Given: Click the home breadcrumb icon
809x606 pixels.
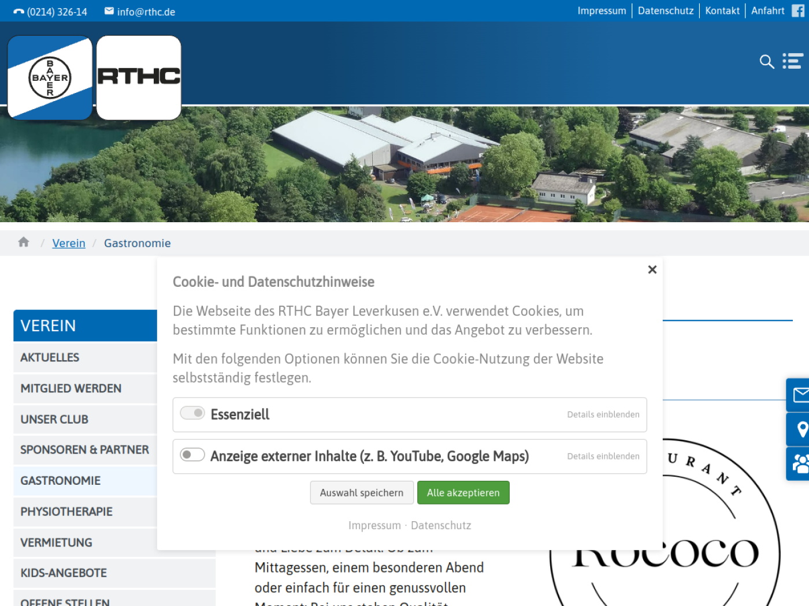Looking at the screenshot, I should tap(24, 242).
